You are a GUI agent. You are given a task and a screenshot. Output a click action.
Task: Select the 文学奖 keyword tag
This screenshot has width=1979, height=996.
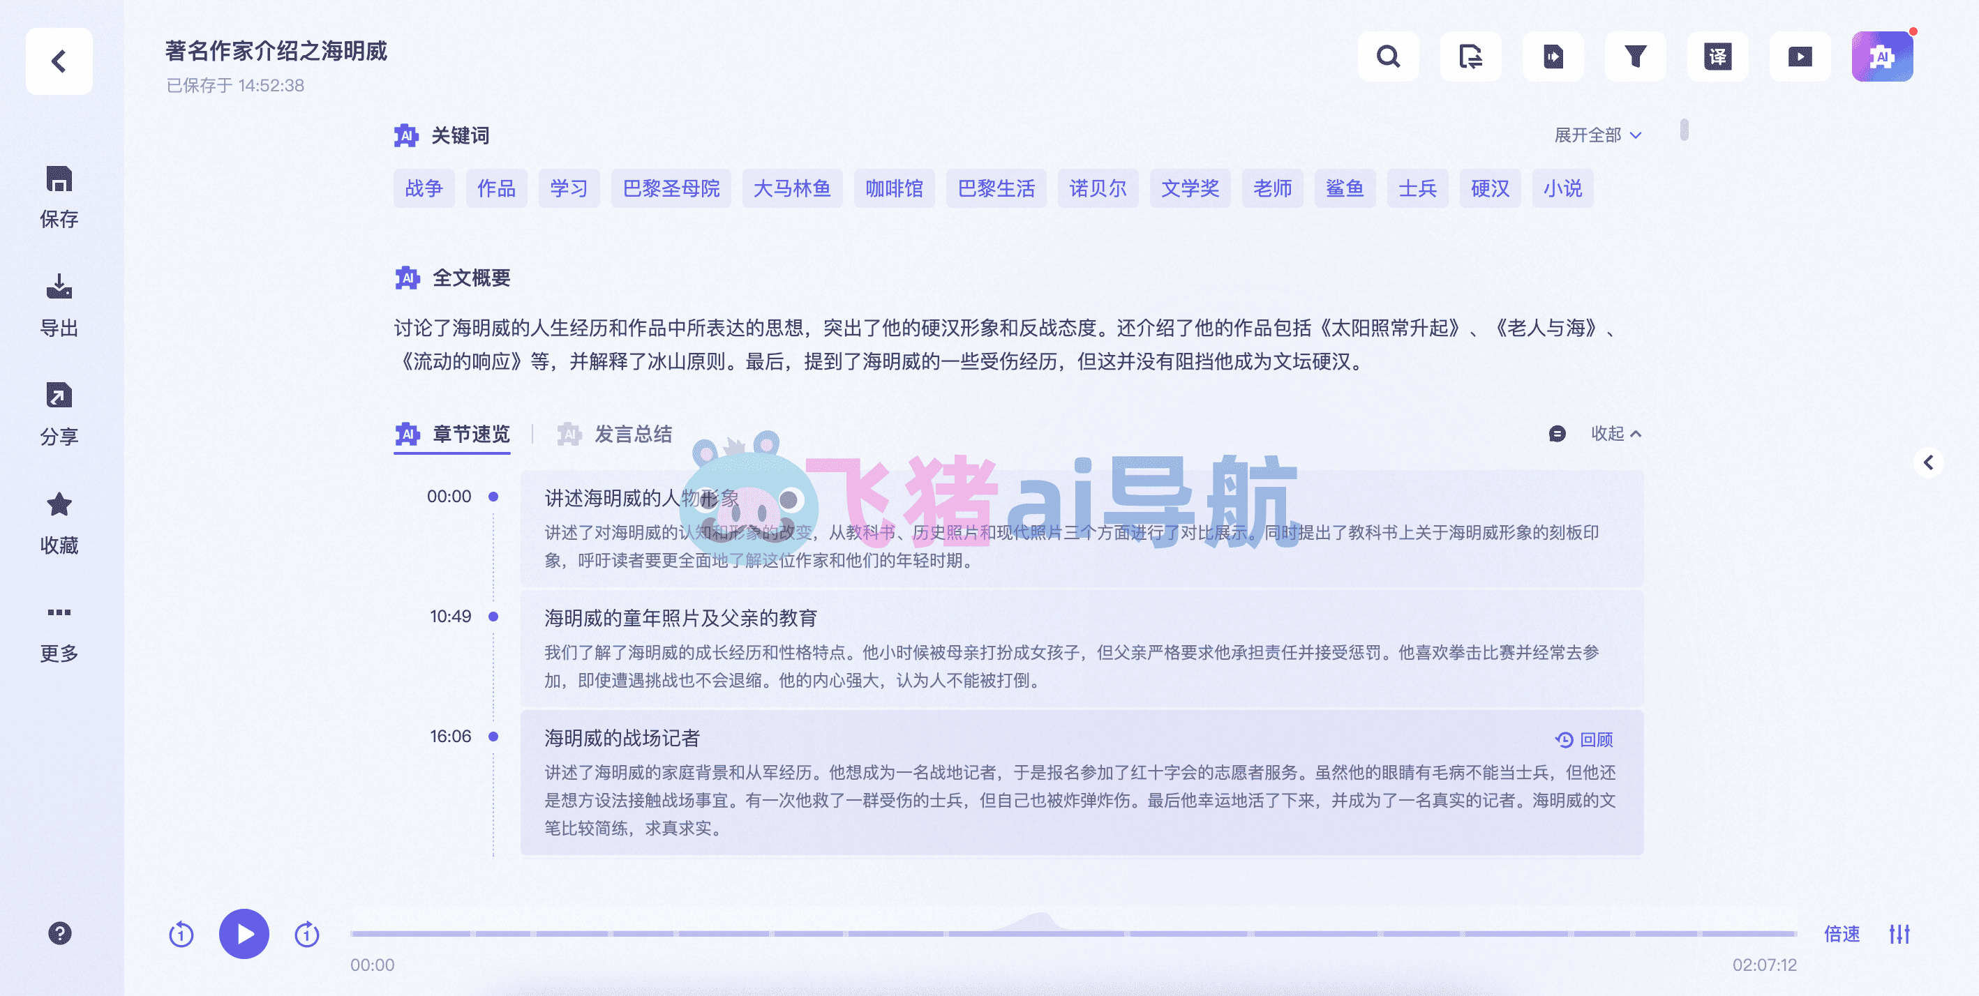tap(1190, 188)
